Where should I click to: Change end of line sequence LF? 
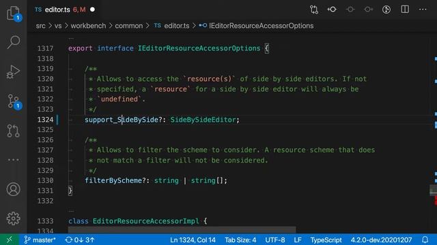click(298, 240)
